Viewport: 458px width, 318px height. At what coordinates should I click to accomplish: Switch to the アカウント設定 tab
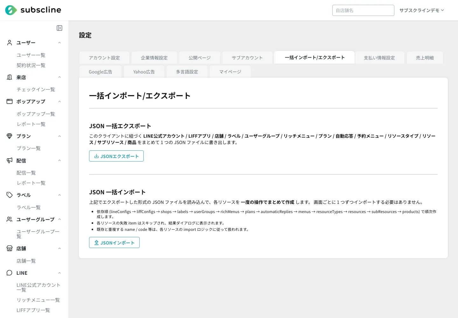pos(104,58)
